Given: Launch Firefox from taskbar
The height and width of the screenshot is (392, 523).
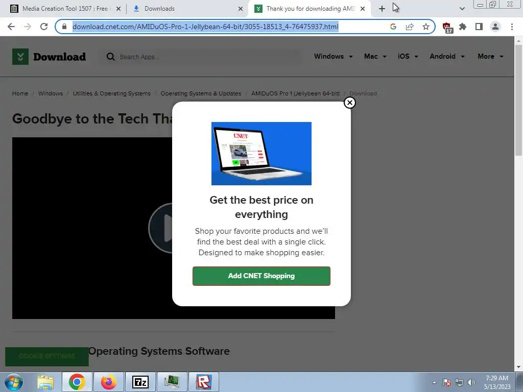Looking at the screenshot, I should tap(109, 382).
